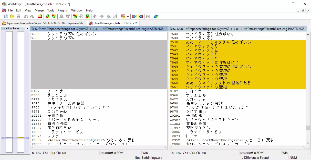Go to the previous conflict

point(67,17)
